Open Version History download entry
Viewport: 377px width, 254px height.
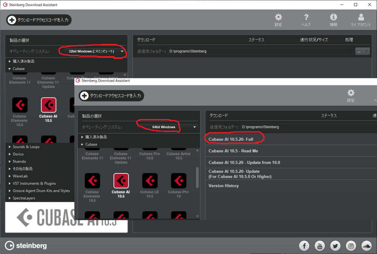(223, 186)
